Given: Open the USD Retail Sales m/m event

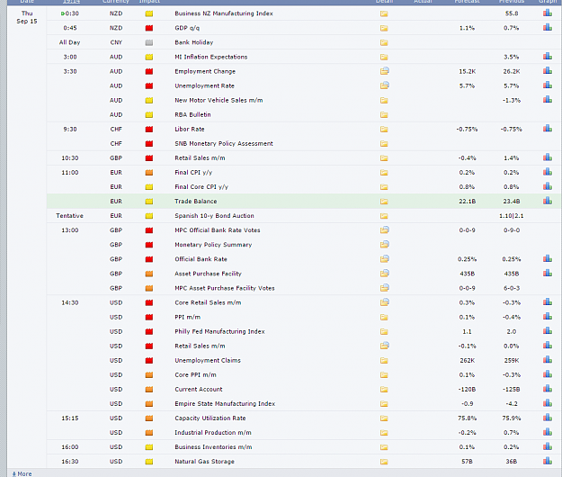Looking at the screenshot, I should tap(200, 346).
